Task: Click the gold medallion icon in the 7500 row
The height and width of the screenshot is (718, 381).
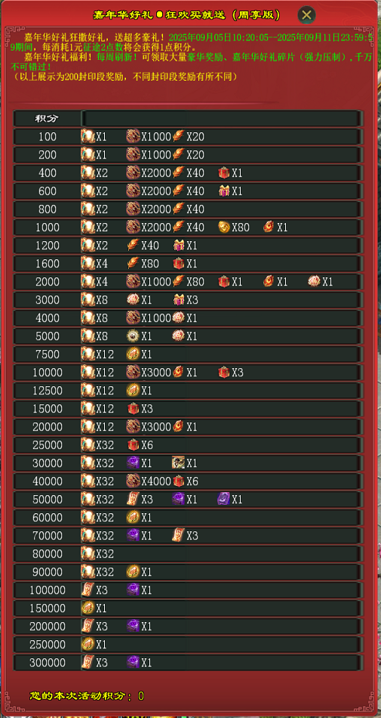Action: [x=133, y=354]
